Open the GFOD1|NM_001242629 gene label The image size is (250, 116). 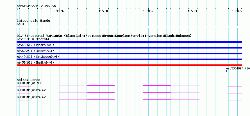[32, 97]
